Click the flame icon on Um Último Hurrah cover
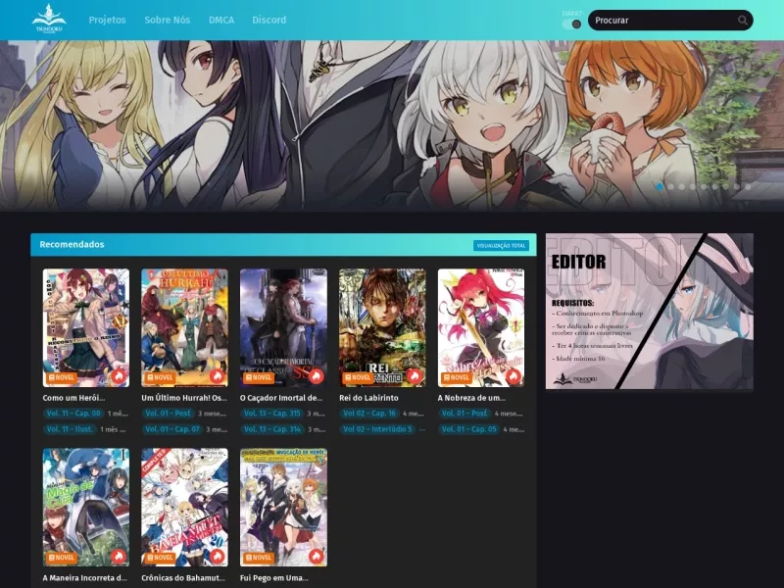Image resolution: width=784 pixels, height=588 pixels. tap(217, 376)
